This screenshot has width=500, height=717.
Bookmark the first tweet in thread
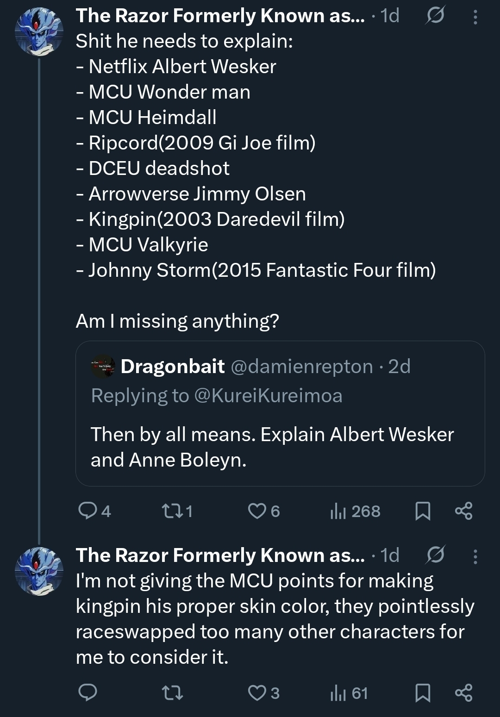coord(423,511)
